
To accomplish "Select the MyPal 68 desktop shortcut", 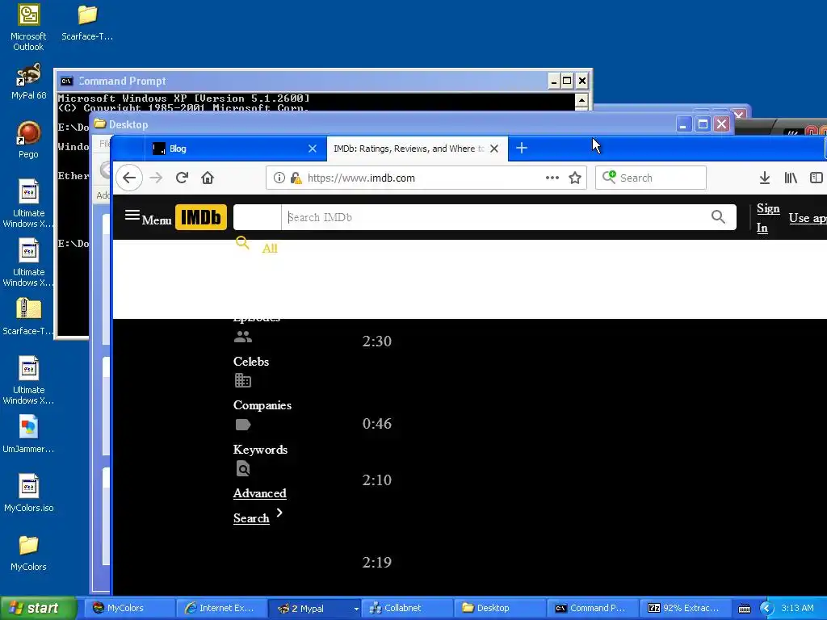I will pos(28,82).
